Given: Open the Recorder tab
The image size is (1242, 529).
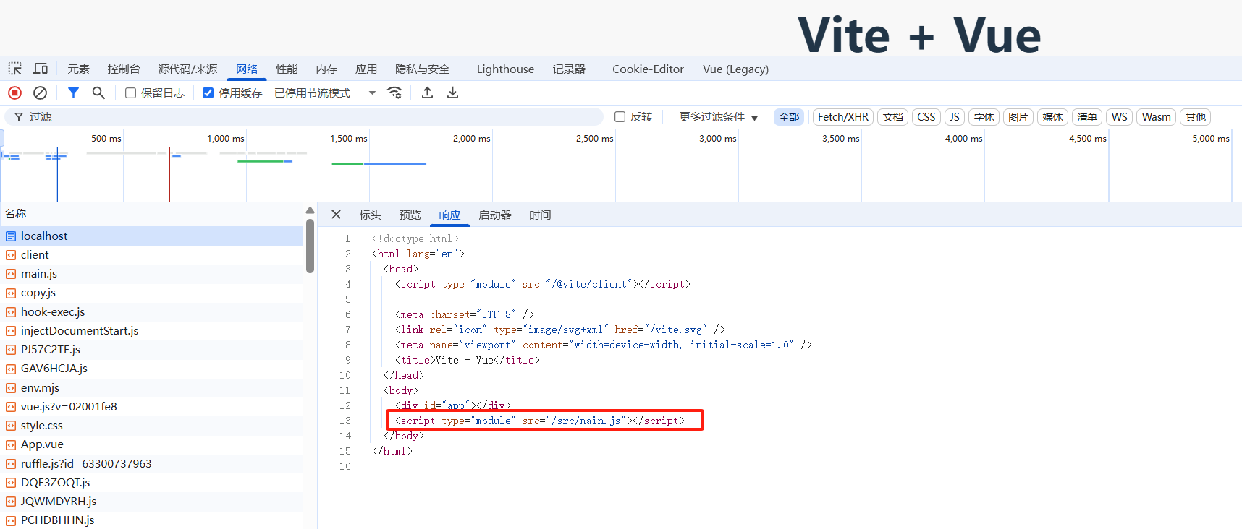Looking at the screenshot, I should (x=569, y=69).
